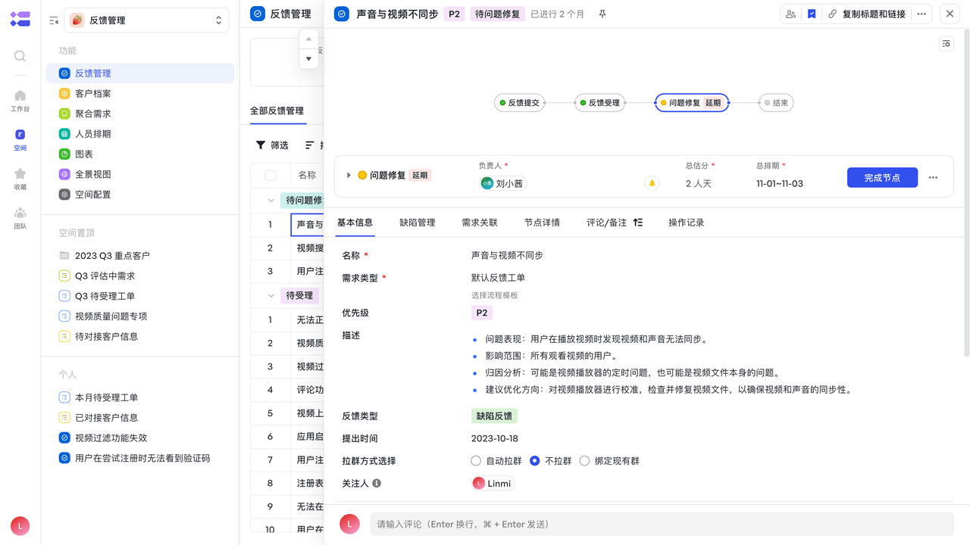The width and height of the screenshot is (970, 545).
Task: Click the info icon next to 关注人
Action: coord(377,483)
